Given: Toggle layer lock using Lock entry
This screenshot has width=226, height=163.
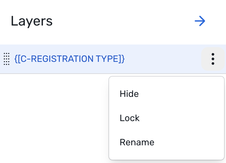Looking at the screenshot, I should tap(130, 118).
